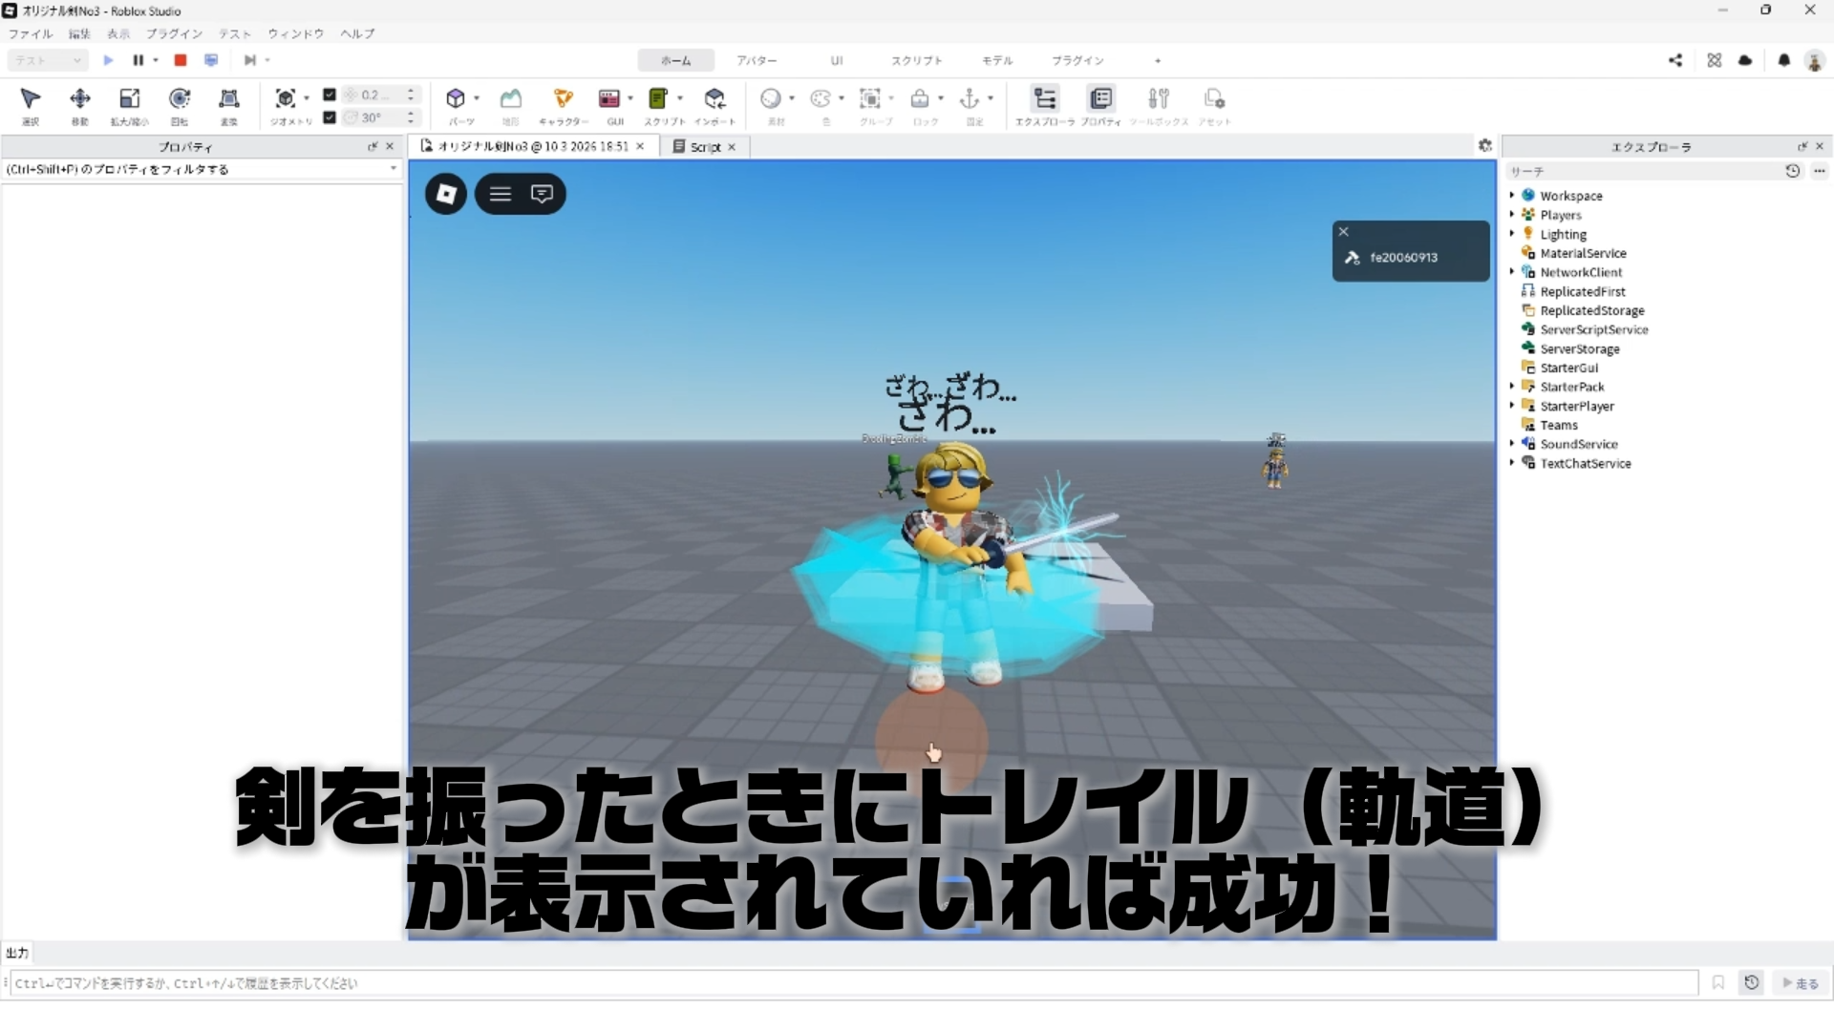The image size is (1834, 1031).
Task: Expand the Workspace tree node
Action: [1512, 196]
